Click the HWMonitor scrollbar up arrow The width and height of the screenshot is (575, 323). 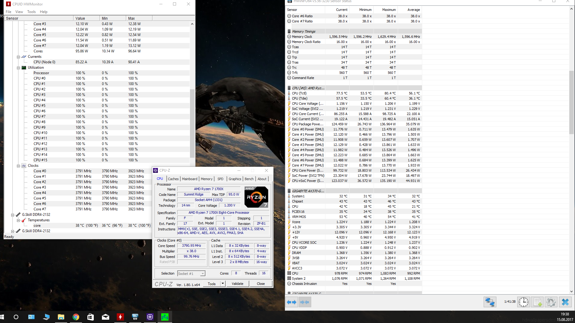click(192, 24)
